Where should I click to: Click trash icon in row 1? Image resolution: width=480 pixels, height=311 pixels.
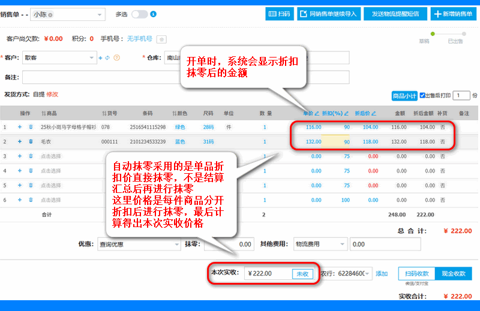tap(31, 127)
